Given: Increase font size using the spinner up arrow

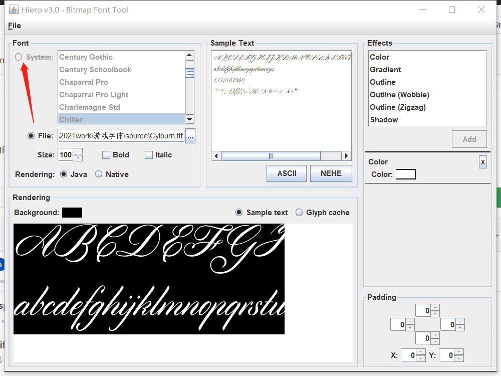Looking at the screenshot, I should click(79, 151).
